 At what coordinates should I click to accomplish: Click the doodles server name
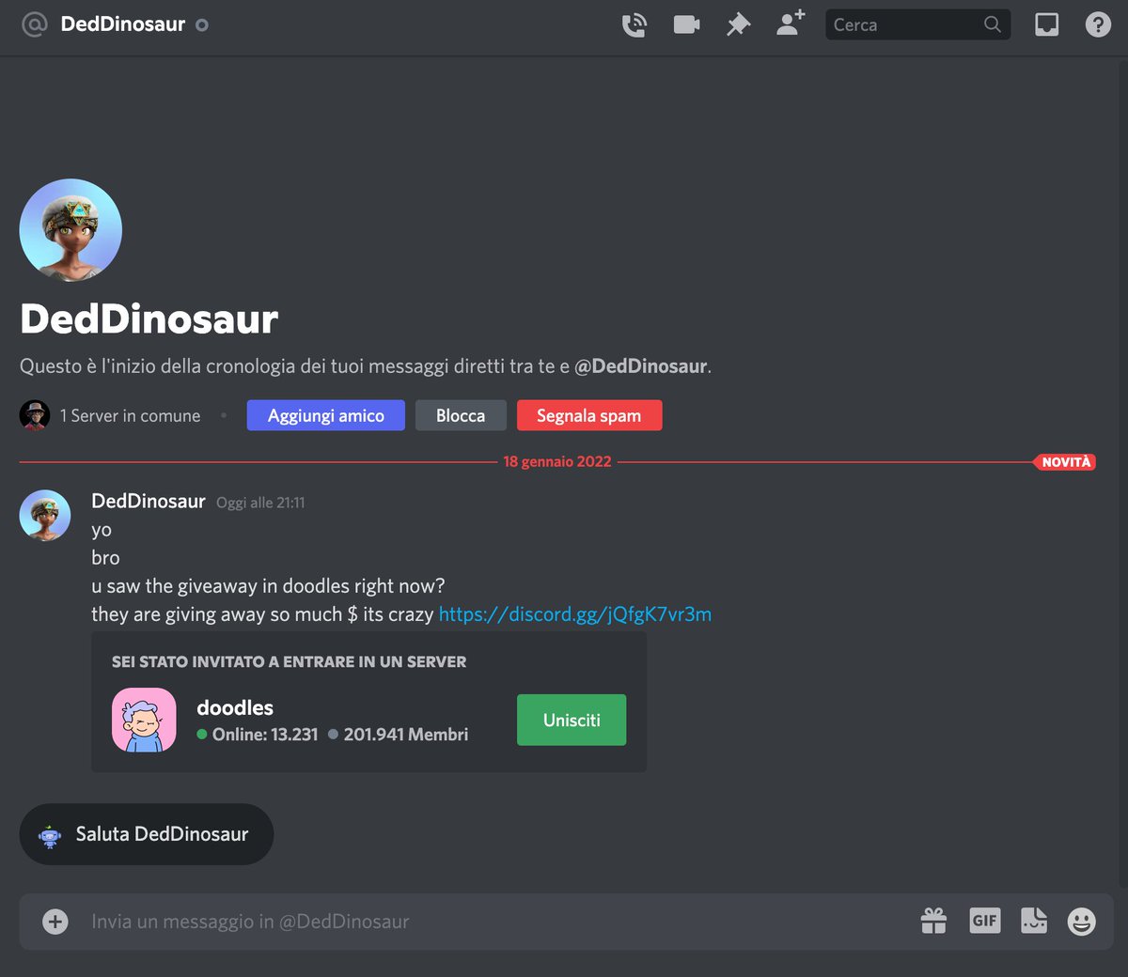[x=235, y=707]
